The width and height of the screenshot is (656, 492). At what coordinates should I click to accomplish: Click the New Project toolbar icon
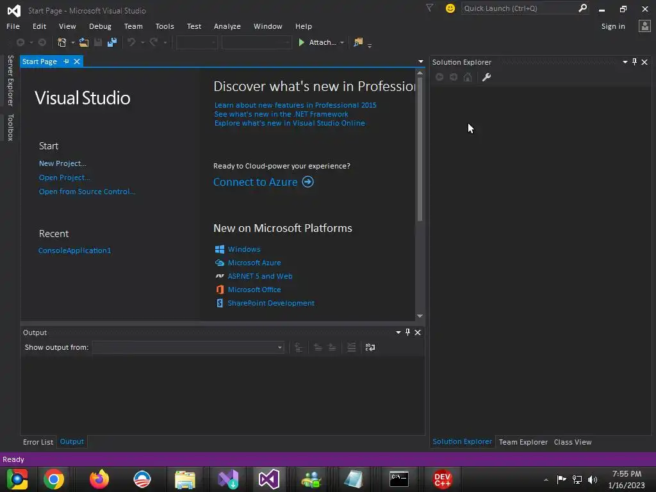click(62, 42)
